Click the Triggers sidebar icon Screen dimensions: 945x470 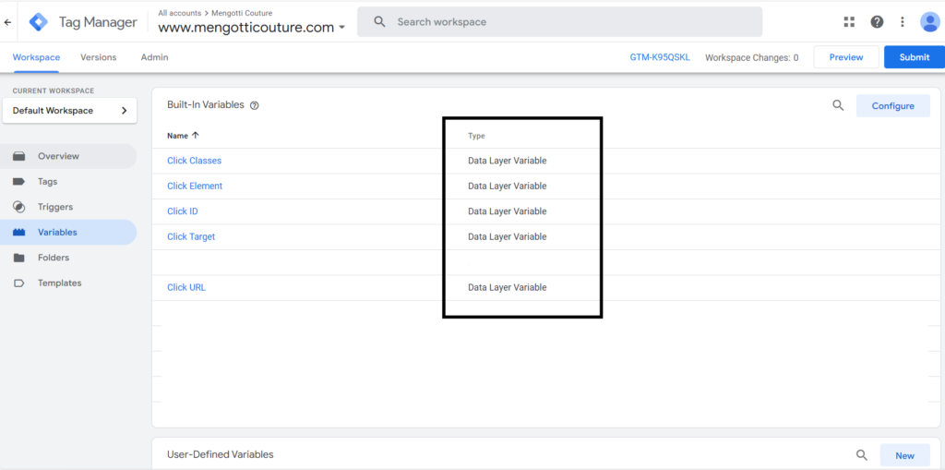[18, 207]
